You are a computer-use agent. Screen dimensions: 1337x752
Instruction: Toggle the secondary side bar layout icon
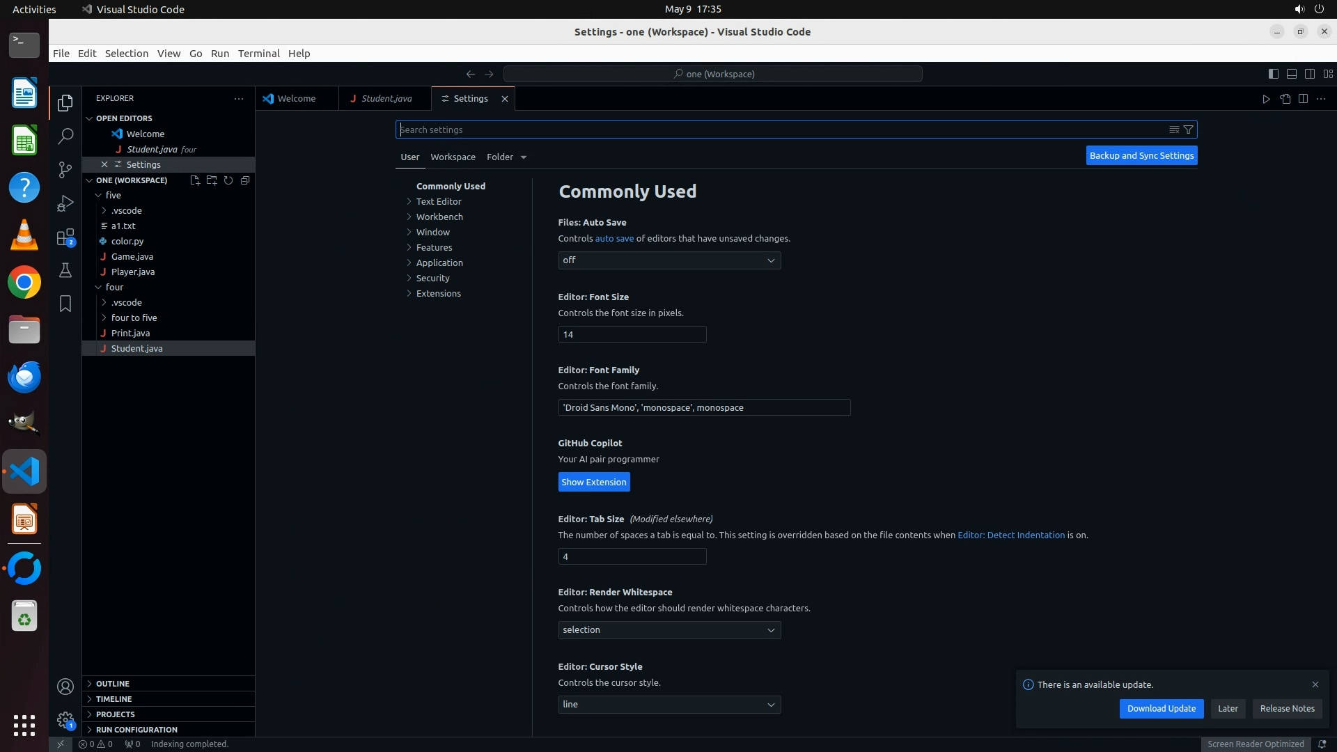1309,74
